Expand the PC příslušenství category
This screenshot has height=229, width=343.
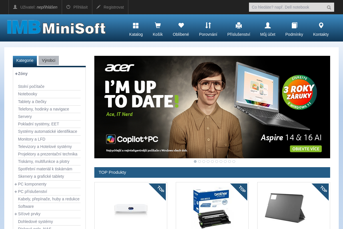click(x=16, y=192)
